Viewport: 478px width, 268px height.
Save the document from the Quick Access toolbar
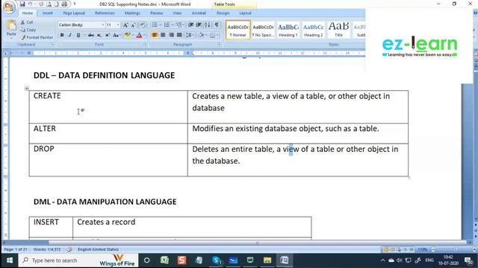tap(22, 4)
